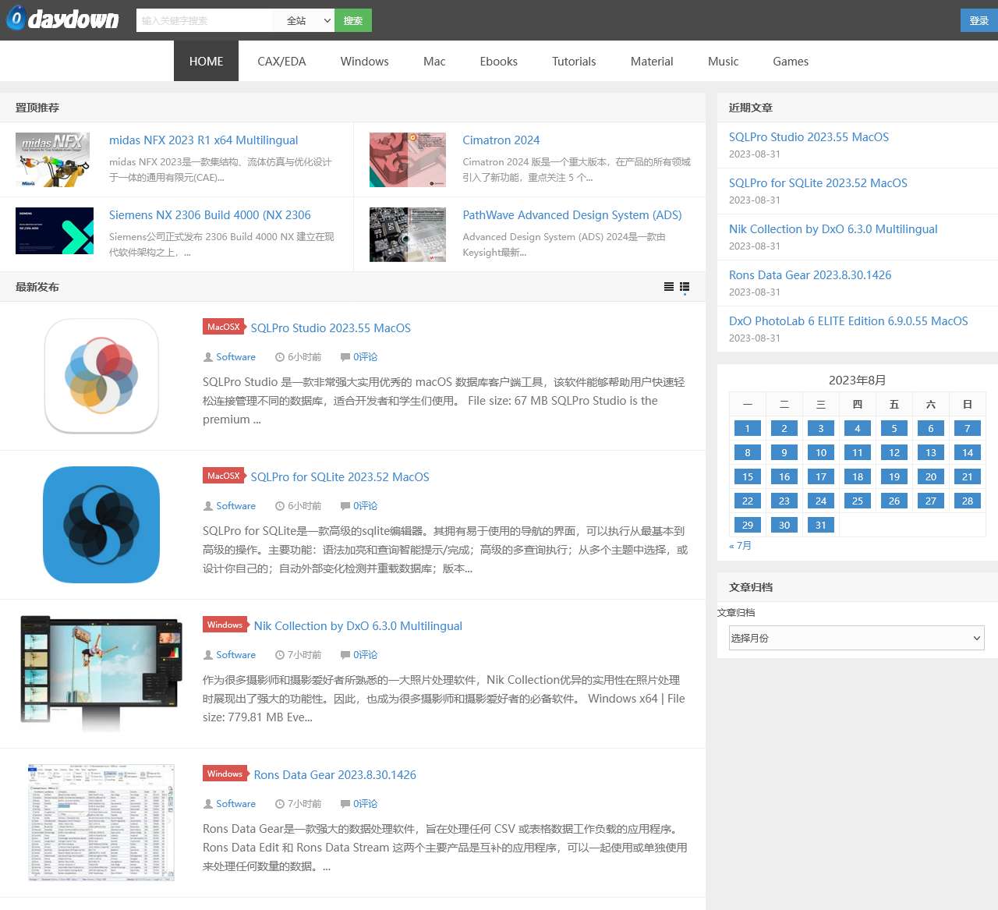
Task: Open Nik Collection by DxO 6.3.0 post title
Action: (x=358, y=626)
